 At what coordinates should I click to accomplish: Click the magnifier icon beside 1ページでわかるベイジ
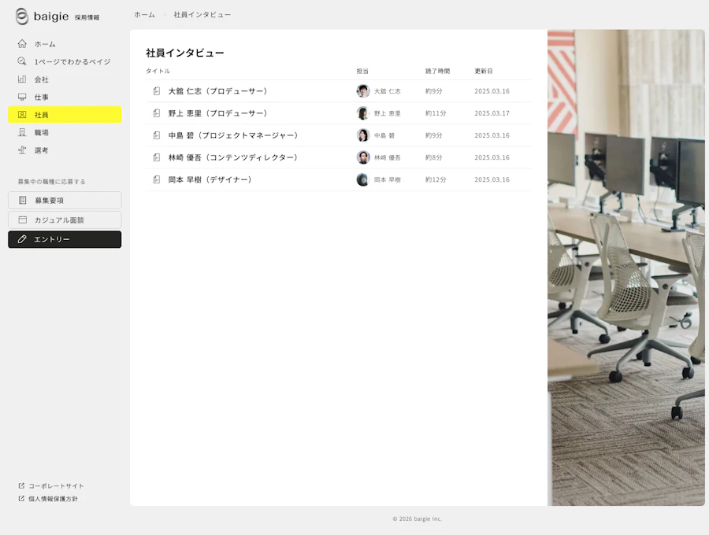tap(22, 61)
